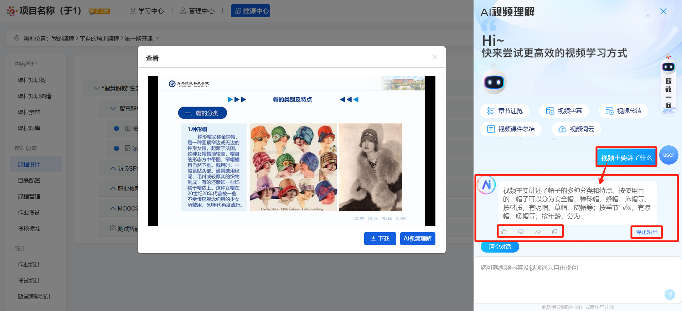Click 停止输出 to stop output
The image size is (682, 311).
tap(647, 232)
